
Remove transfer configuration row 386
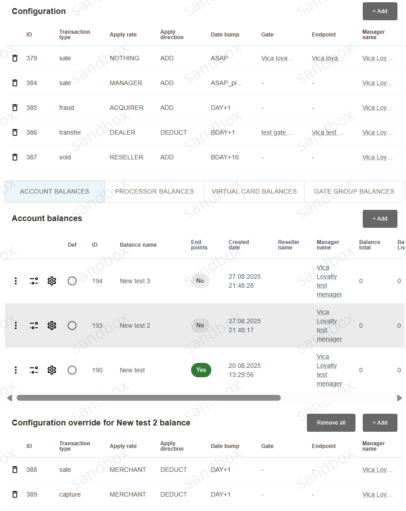point(15,132)
